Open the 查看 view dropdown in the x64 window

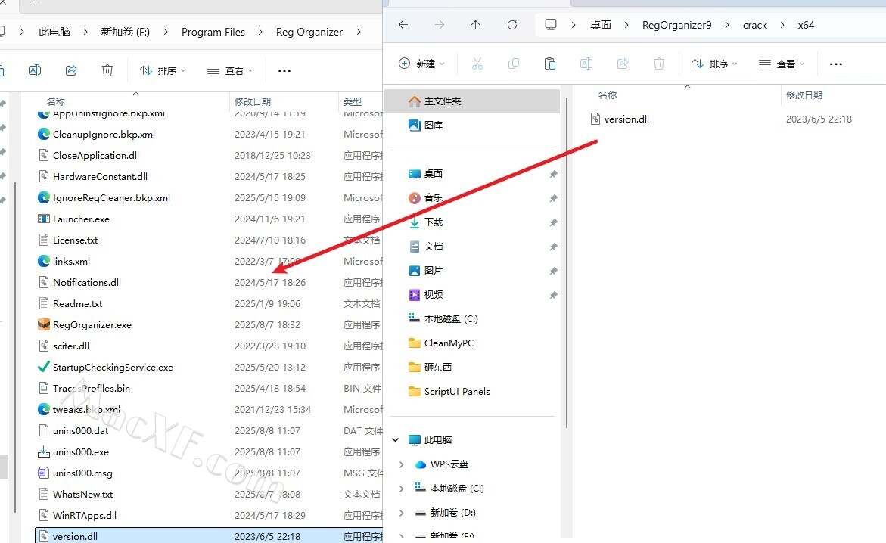tap(782, 64)
